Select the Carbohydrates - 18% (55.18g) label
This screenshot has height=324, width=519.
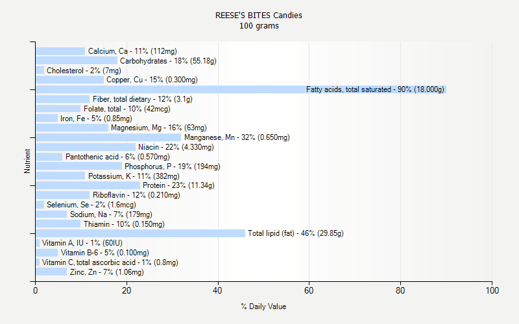[x=168, y=61]
